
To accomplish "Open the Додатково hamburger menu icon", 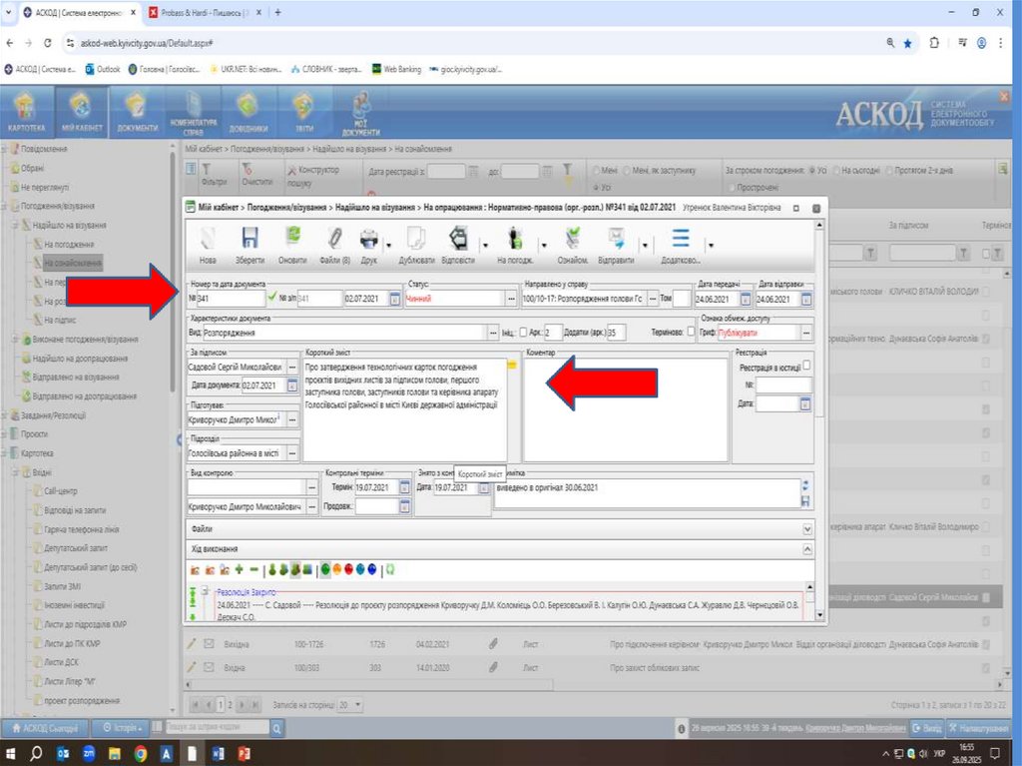I will (x=681, y=238).
